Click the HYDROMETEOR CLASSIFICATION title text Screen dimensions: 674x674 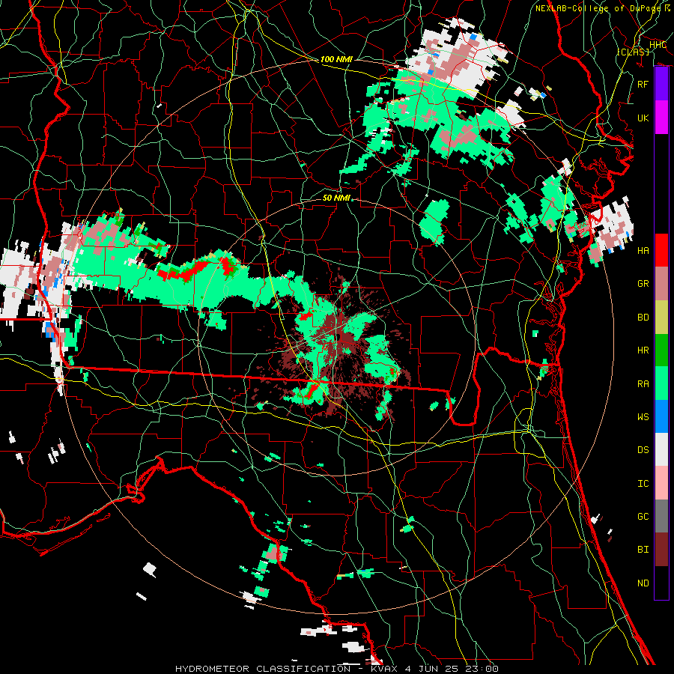coord(263,669)
